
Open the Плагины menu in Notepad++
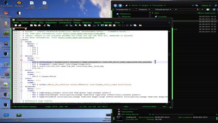point(108,23)
